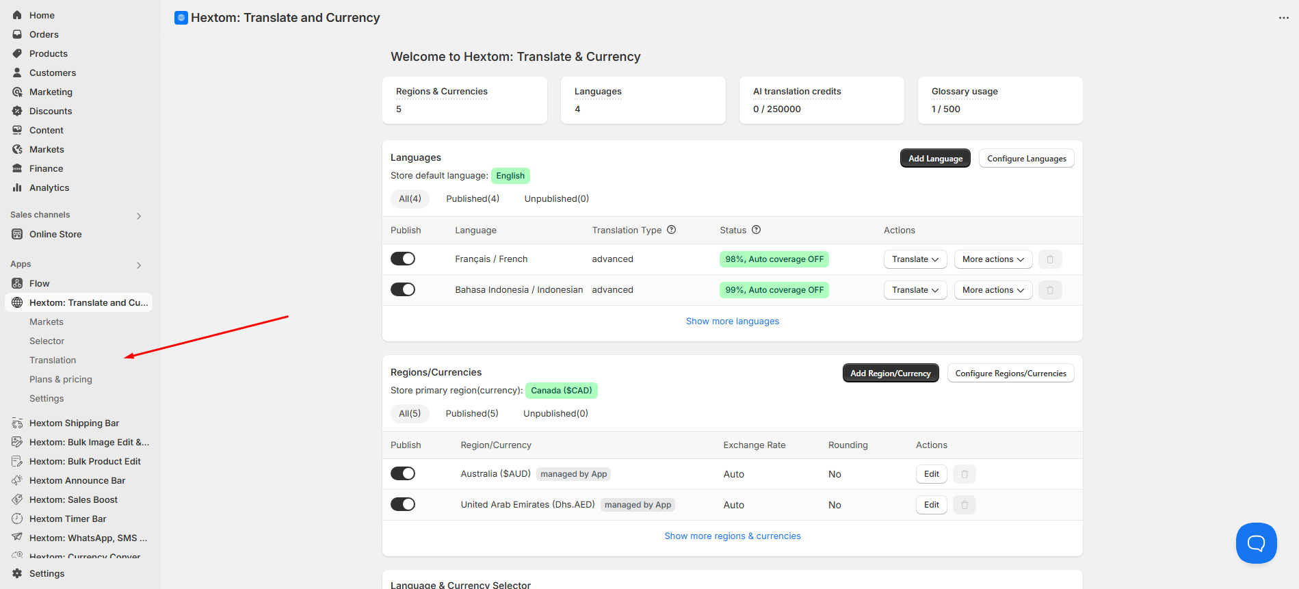This screenshot has width=1299, height=589.
Task: Open Plans & pricing submenu item
Action: pyautogui.click(x=61, y=379)
